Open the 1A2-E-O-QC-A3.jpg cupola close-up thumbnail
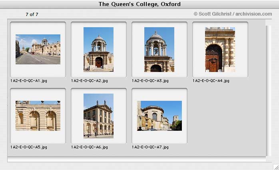 [159, 50]
